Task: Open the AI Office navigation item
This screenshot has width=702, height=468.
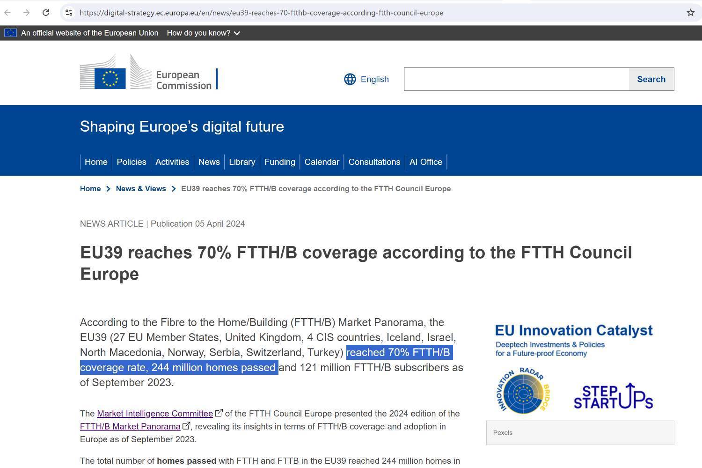Action: (x=425, y=162)
